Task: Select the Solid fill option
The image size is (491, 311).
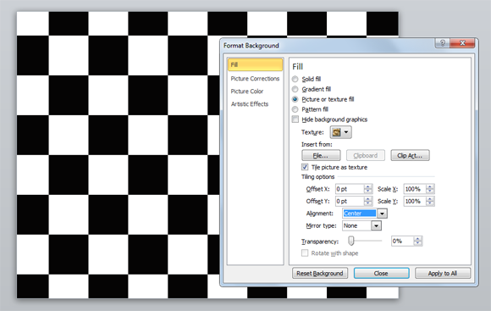Action: [x=295, y=79]
